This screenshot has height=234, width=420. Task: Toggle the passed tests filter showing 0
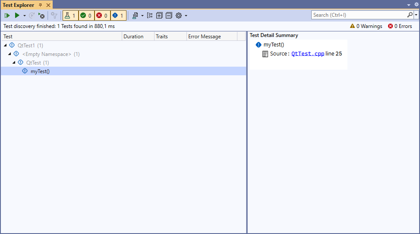[86, 15]
